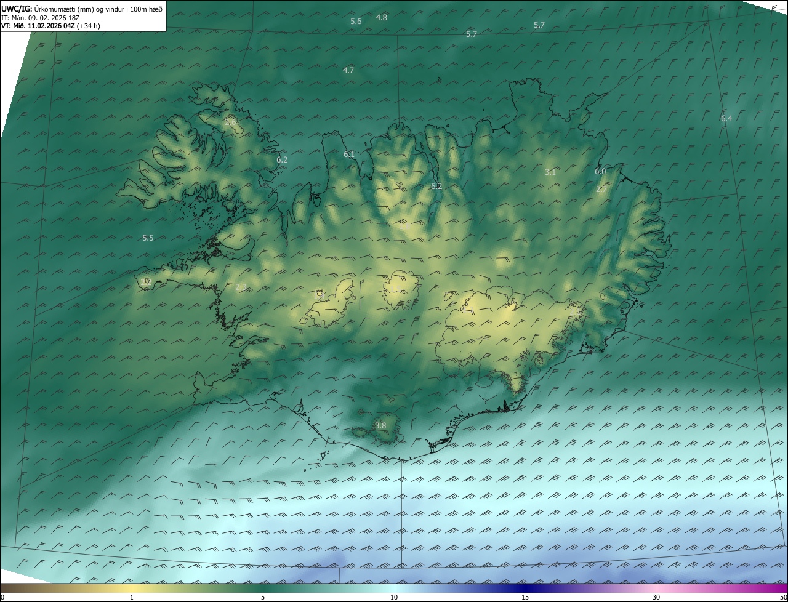Click the 6.1 precipitation value label
Screen dimensions: 788x602
coord(349,154)
